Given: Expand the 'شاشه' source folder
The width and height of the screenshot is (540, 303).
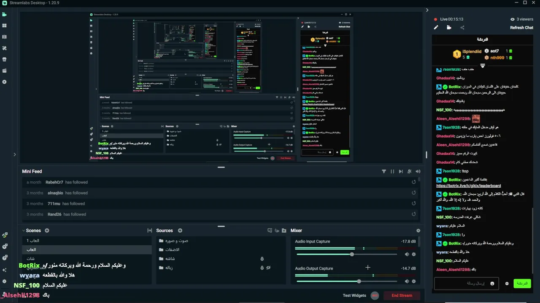Looking at the screenshot, I should click(161, 259).
